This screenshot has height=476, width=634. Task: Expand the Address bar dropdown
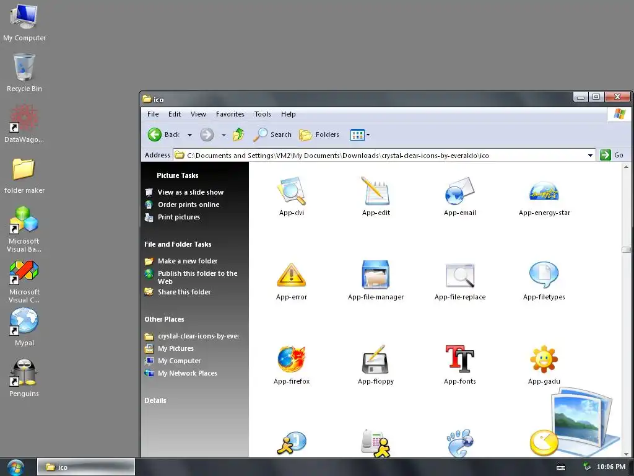(x=590, y=156)
